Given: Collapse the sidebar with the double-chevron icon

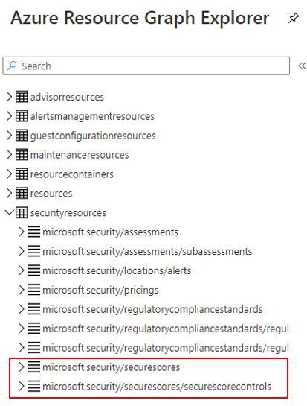Looking at the screenshot, I should (302, 66).
